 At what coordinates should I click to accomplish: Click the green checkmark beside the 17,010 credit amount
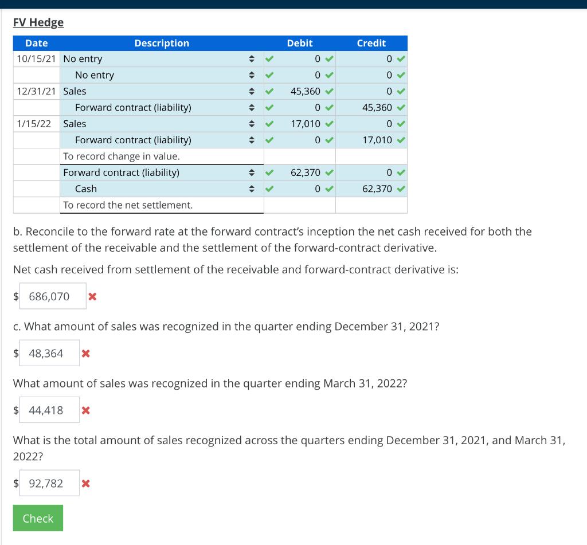point(401,140)
